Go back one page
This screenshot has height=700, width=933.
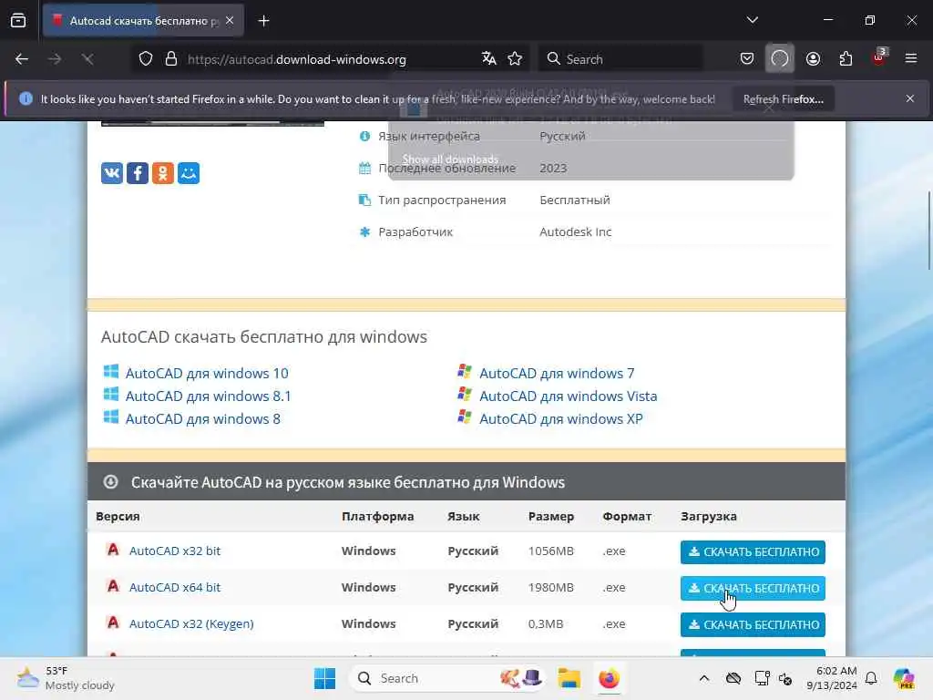click(22, 59)
